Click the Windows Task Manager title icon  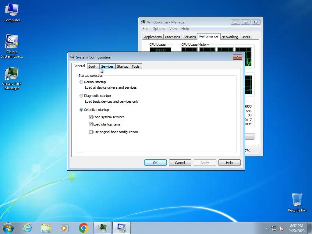pos(144,22)
